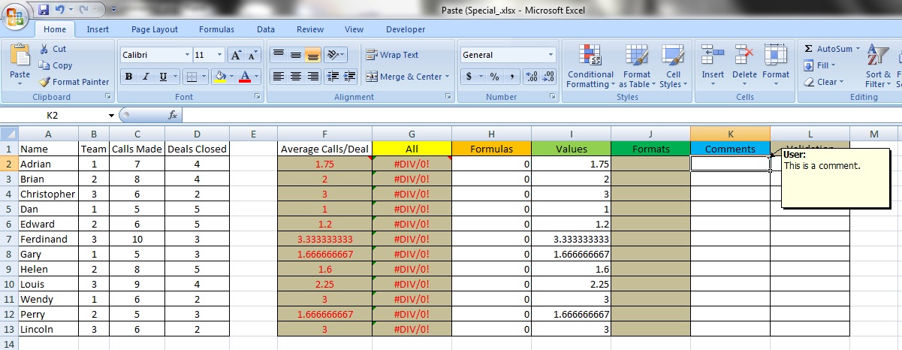Select cell A2 containing Adrian
Screen dimensions: 902x350
[47, 164]
